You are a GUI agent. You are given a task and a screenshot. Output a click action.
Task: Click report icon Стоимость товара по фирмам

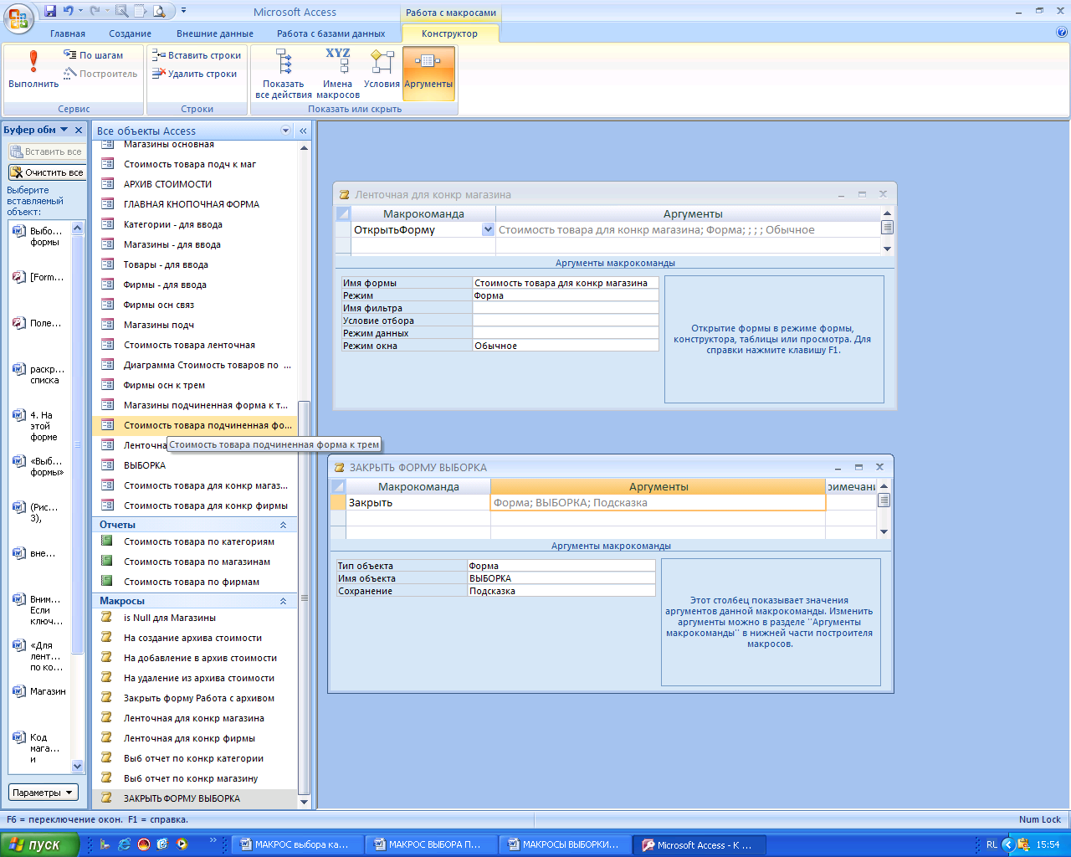click(x=107, y=581)
